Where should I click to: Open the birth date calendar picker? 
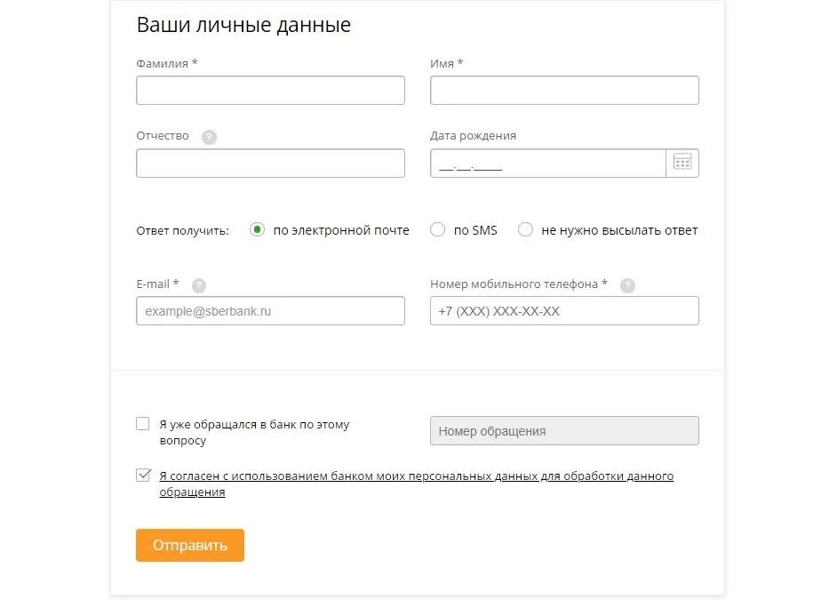(x=682, y=163)
